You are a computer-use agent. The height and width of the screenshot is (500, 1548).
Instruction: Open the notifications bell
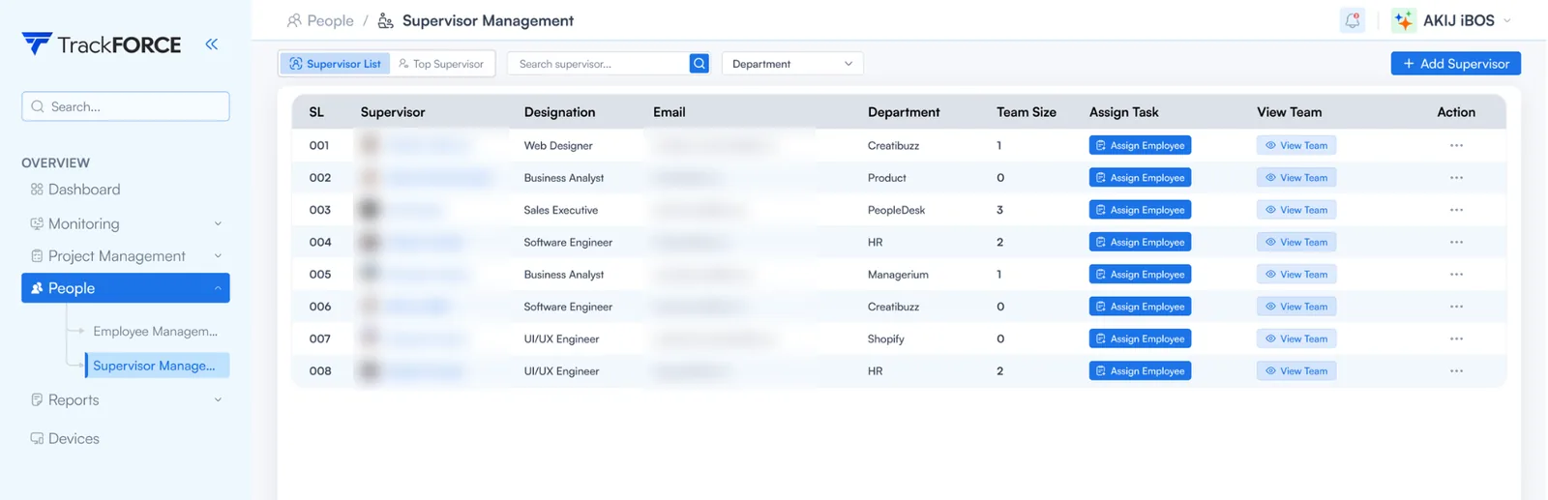pos(1352,20)
